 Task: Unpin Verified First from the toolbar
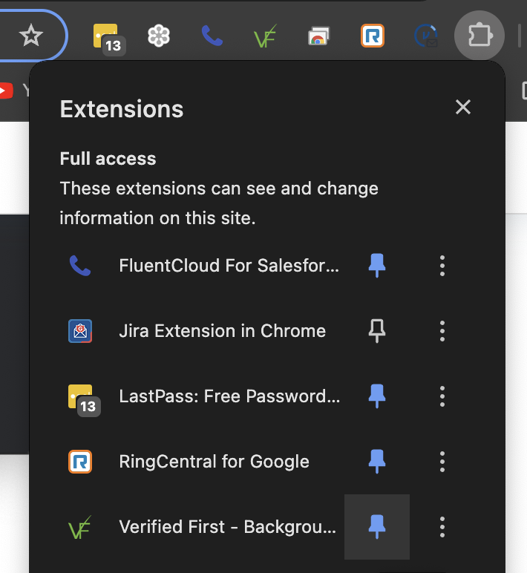[377, 527]
